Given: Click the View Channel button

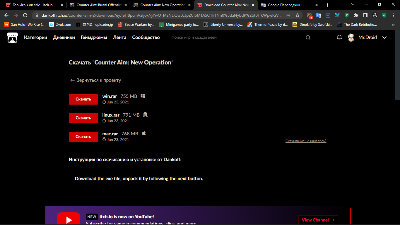Looking at the screenshot, I should pyautogui.click(x=318, y=220).
